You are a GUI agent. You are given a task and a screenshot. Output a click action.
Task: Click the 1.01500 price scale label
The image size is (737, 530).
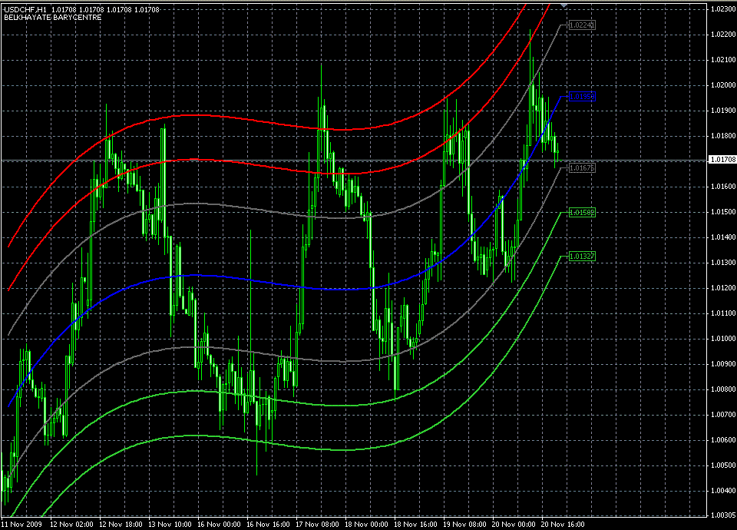(x=723, y=212)
